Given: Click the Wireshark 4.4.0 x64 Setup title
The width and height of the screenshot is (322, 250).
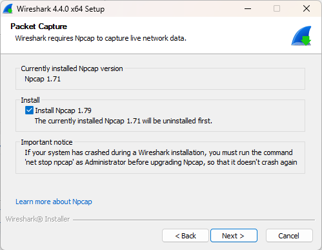Looking at the screenshot, I should (x=61, y=9).
